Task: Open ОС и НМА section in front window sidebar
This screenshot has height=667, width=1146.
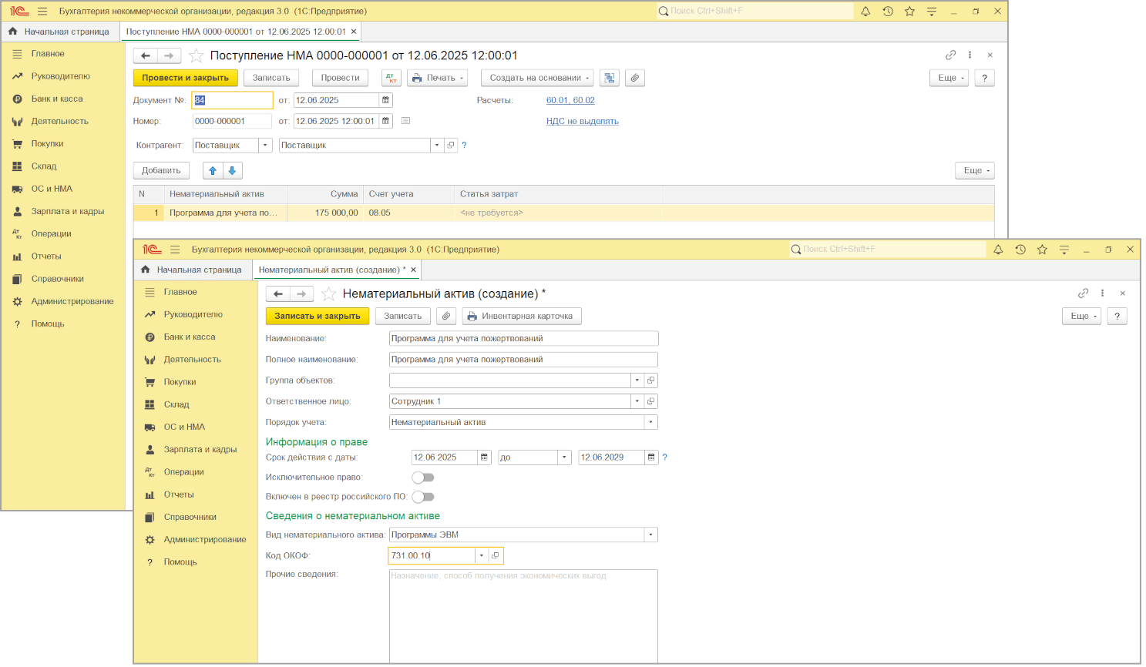Action: (x=184, y=427)
